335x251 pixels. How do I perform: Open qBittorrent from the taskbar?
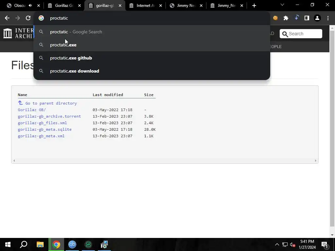tap(72, 244)
